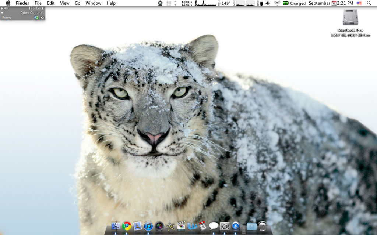Click the CPU usage graph in menu bar

[244, 3]
